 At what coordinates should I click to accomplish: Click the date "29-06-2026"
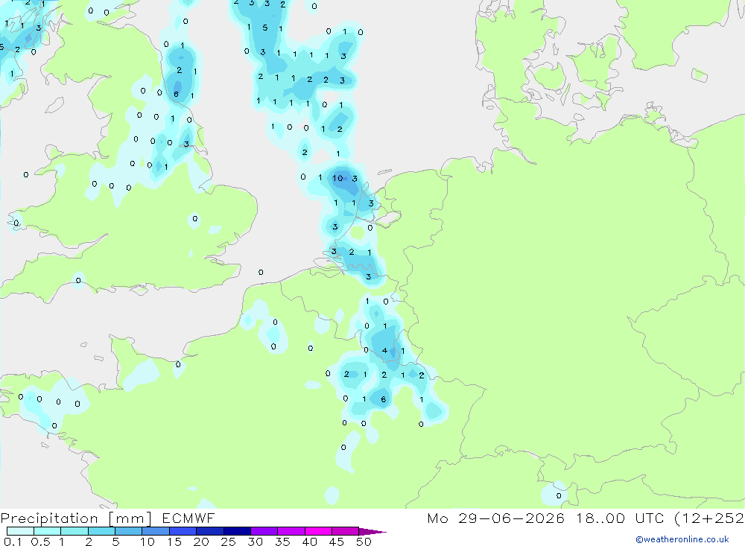point(511,518)
